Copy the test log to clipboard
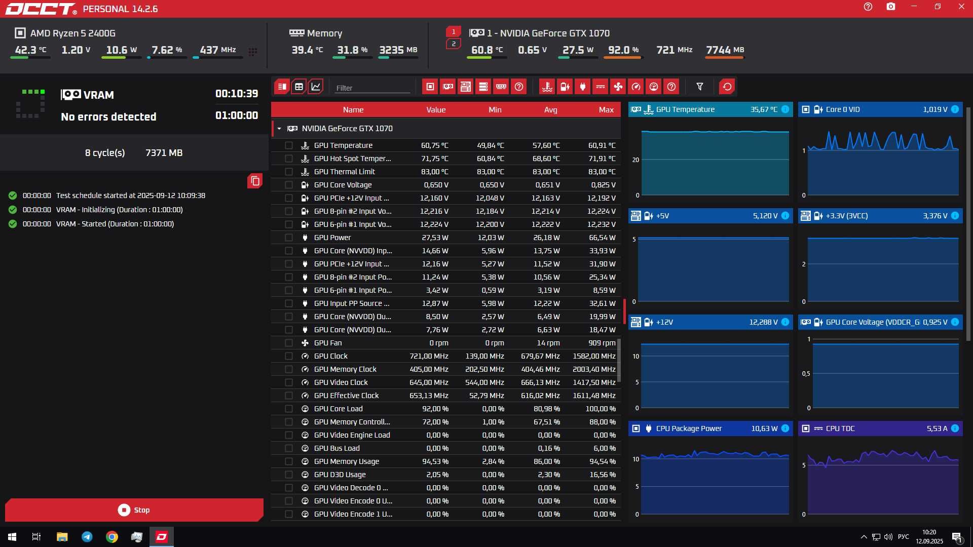This screenshot has width=973, height=547. (255, 181)
